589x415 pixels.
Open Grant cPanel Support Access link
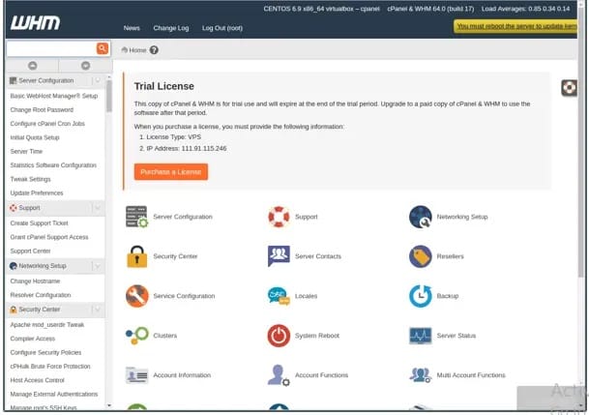49,237
